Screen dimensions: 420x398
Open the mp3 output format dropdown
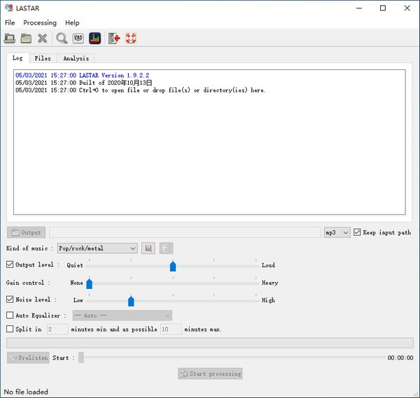337,232
